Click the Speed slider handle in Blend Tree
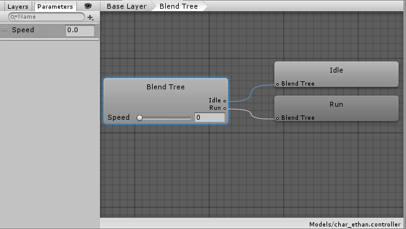 pos(140,118)
